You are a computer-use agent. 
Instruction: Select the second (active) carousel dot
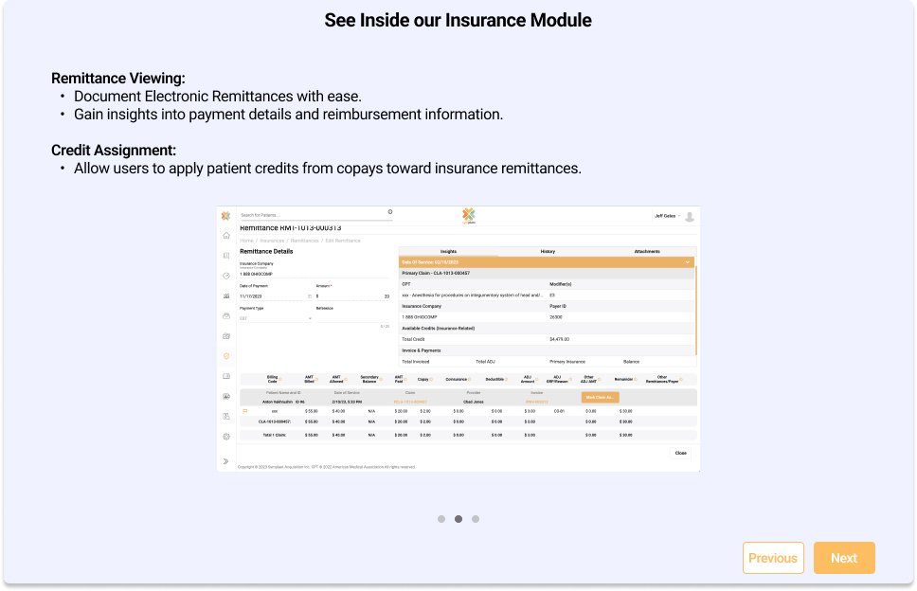tap(458, 519)
